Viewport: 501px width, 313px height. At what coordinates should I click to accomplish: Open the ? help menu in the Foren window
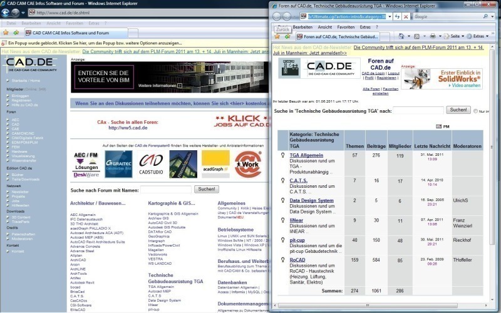pos(377,27)
